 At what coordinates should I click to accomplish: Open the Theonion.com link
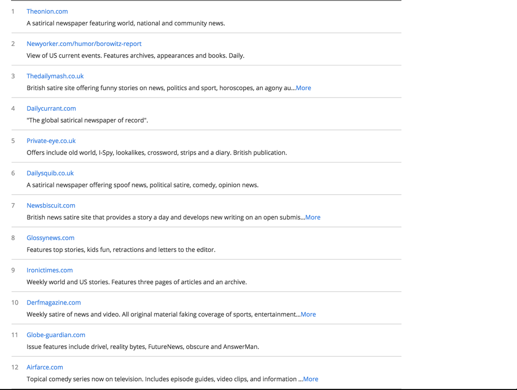[47, 11]
